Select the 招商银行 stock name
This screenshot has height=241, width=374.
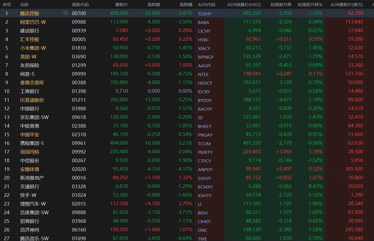point(30,221)
